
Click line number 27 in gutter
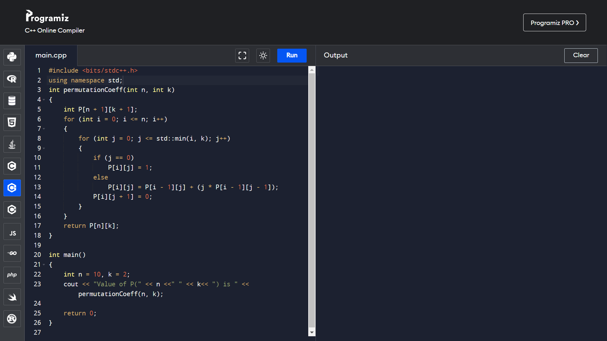[x=37, y=332]
